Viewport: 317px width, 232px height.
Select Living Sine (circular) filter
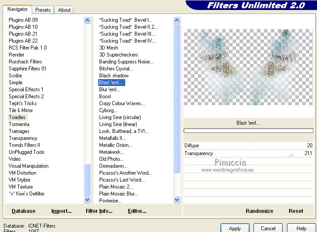pyautogui.click(x=120, y=117)
